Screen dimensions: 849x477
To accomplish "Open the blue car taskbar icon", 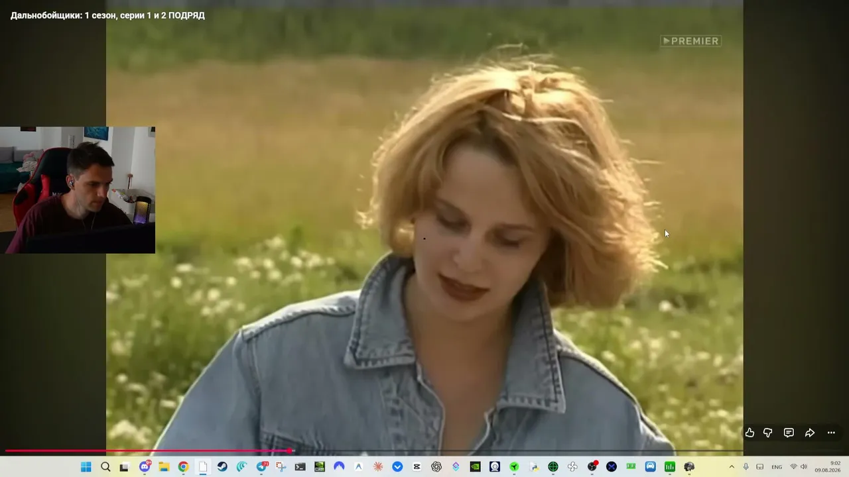I will pos(651,467).
